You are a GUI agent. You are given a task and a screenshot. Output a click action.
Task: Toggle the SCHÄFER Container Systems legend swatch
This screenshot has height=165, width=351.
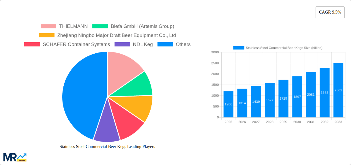[x=32, y=44]
